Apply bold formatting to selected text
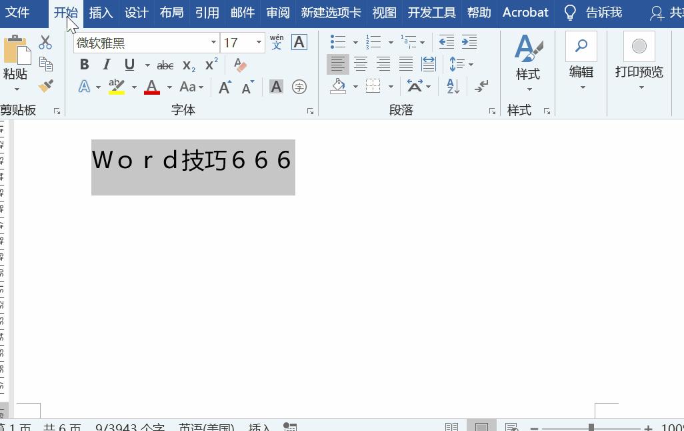The image size is (684, 431). pos(84,64)
